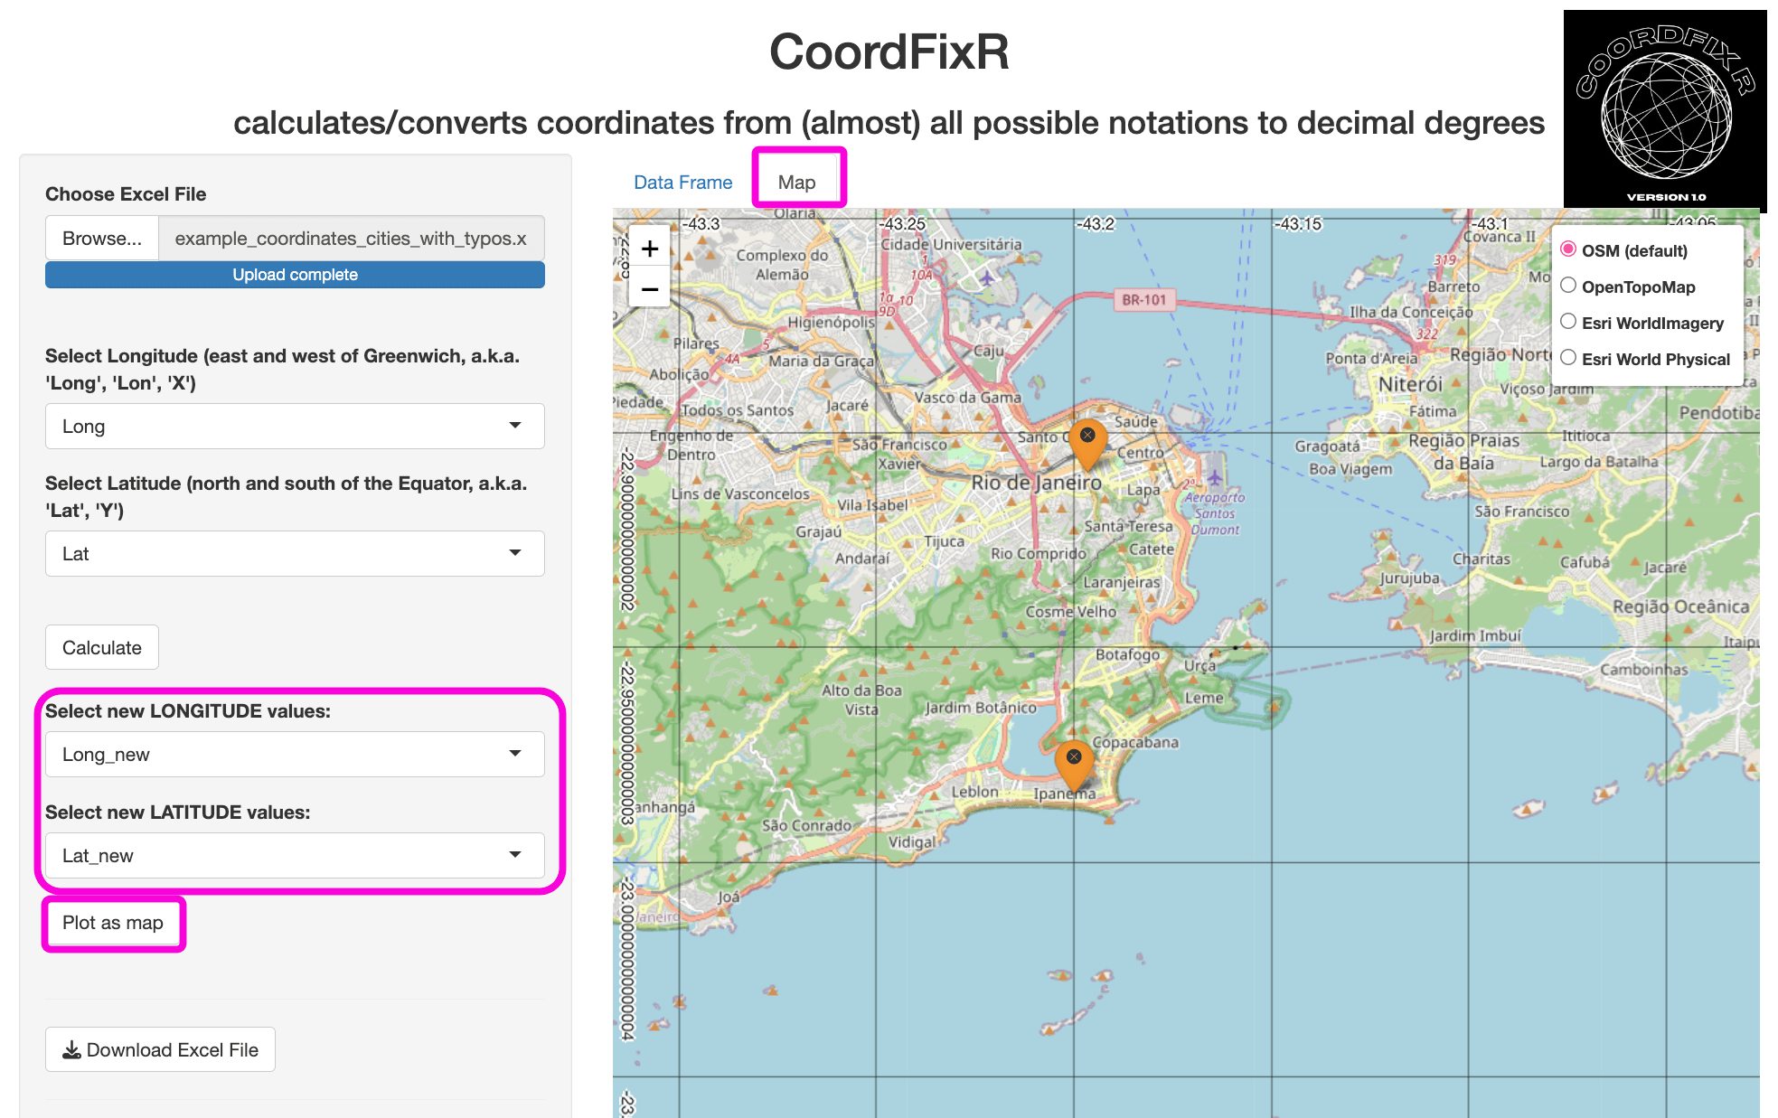1778x1118 pixels.
Task: Open the Longitude column dropdown showing Long
Action: [x=295, y=426]
